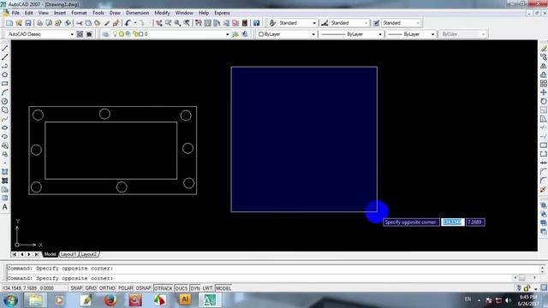This screenshot has height=308, width=548.
Task: Open the Help question-mark icon
Action: [257, 23]
